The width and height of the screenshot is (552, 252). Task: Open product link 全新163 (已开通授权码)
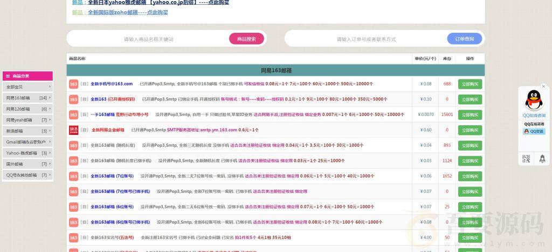click(113, 99)
